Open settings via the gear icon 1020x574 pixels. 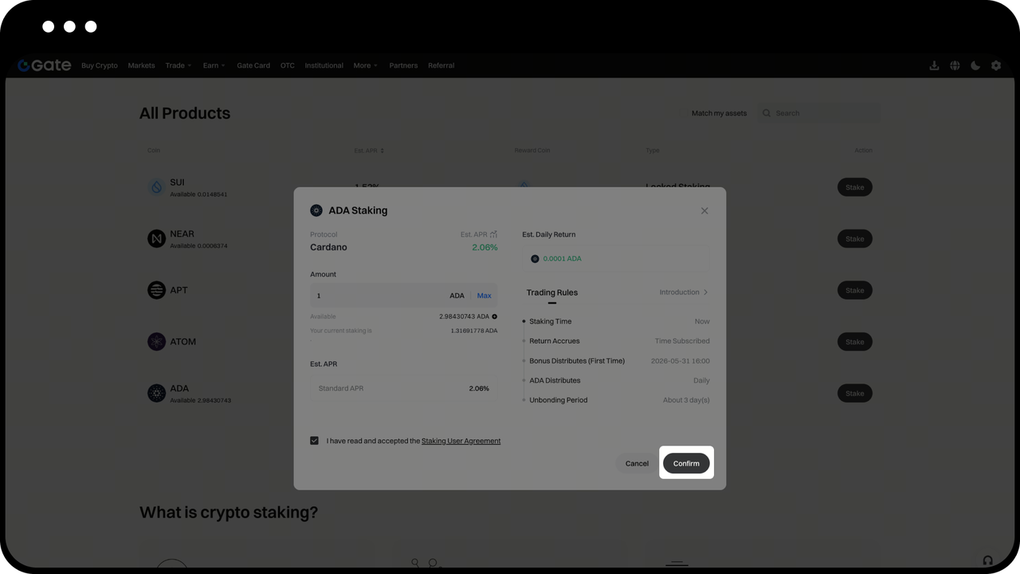(996, 65)
